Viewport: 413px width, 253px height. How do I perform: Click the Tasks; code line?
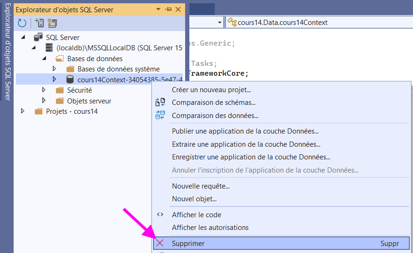[204, 63]
